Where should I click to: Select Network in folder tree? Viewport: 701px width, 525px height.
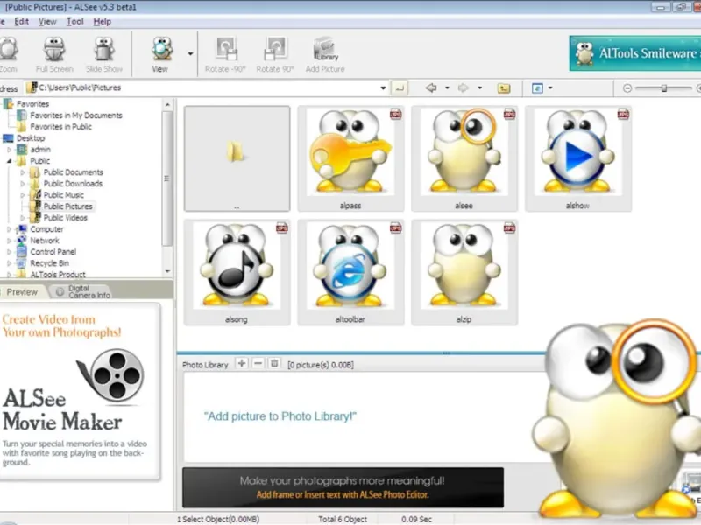(x=45, y=241)
